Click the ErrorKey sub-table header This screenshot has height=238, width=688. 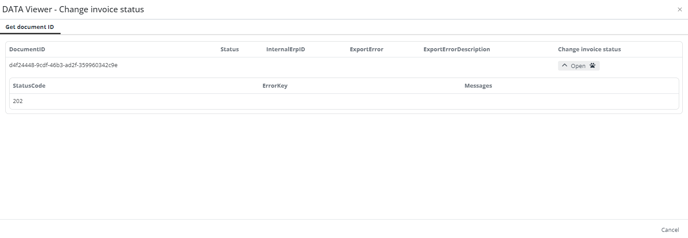pos(275,86)
